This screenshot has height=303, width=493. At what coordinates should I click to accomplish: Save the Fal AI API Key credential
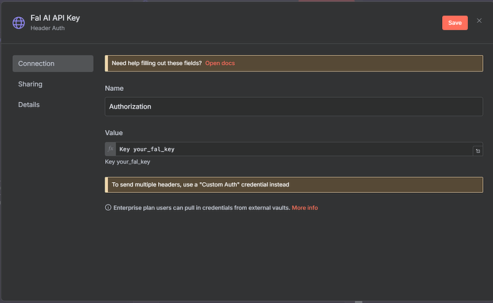tap(454, 23)
